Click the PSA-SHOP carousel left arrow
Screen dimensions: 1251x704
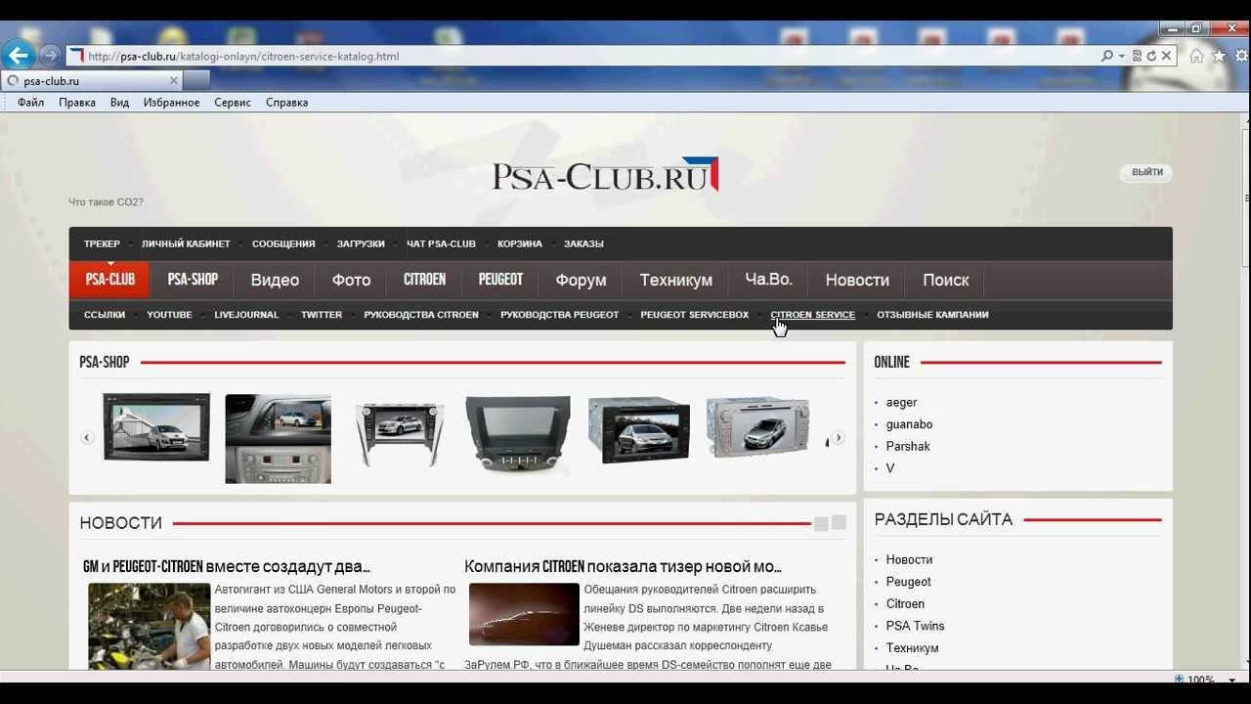(x=87, y=438)
